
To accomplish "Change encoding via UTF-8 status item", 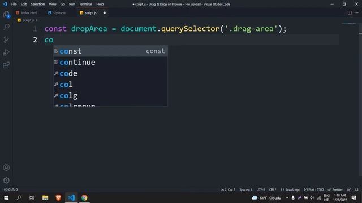I will (x=261, y=189).
